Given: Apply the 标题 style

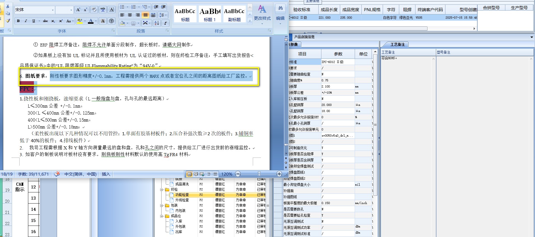Looking at the screenshot, I should click(x=185, y=14).
